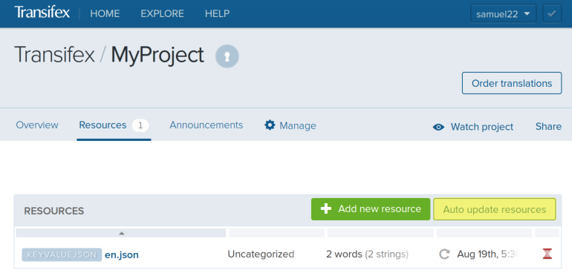
Task: Click the eye icon beside Watch project
Action: (x=438, y=127)
